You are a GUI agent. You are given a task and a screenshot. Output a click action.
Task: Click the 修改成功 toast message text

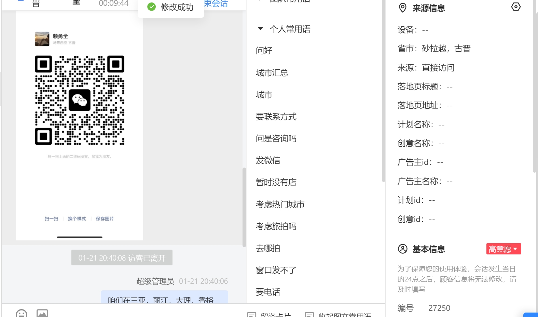coord(177,7)
